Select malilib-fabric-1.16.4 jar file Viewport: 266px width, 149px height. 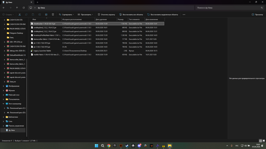tap(97, 55)
